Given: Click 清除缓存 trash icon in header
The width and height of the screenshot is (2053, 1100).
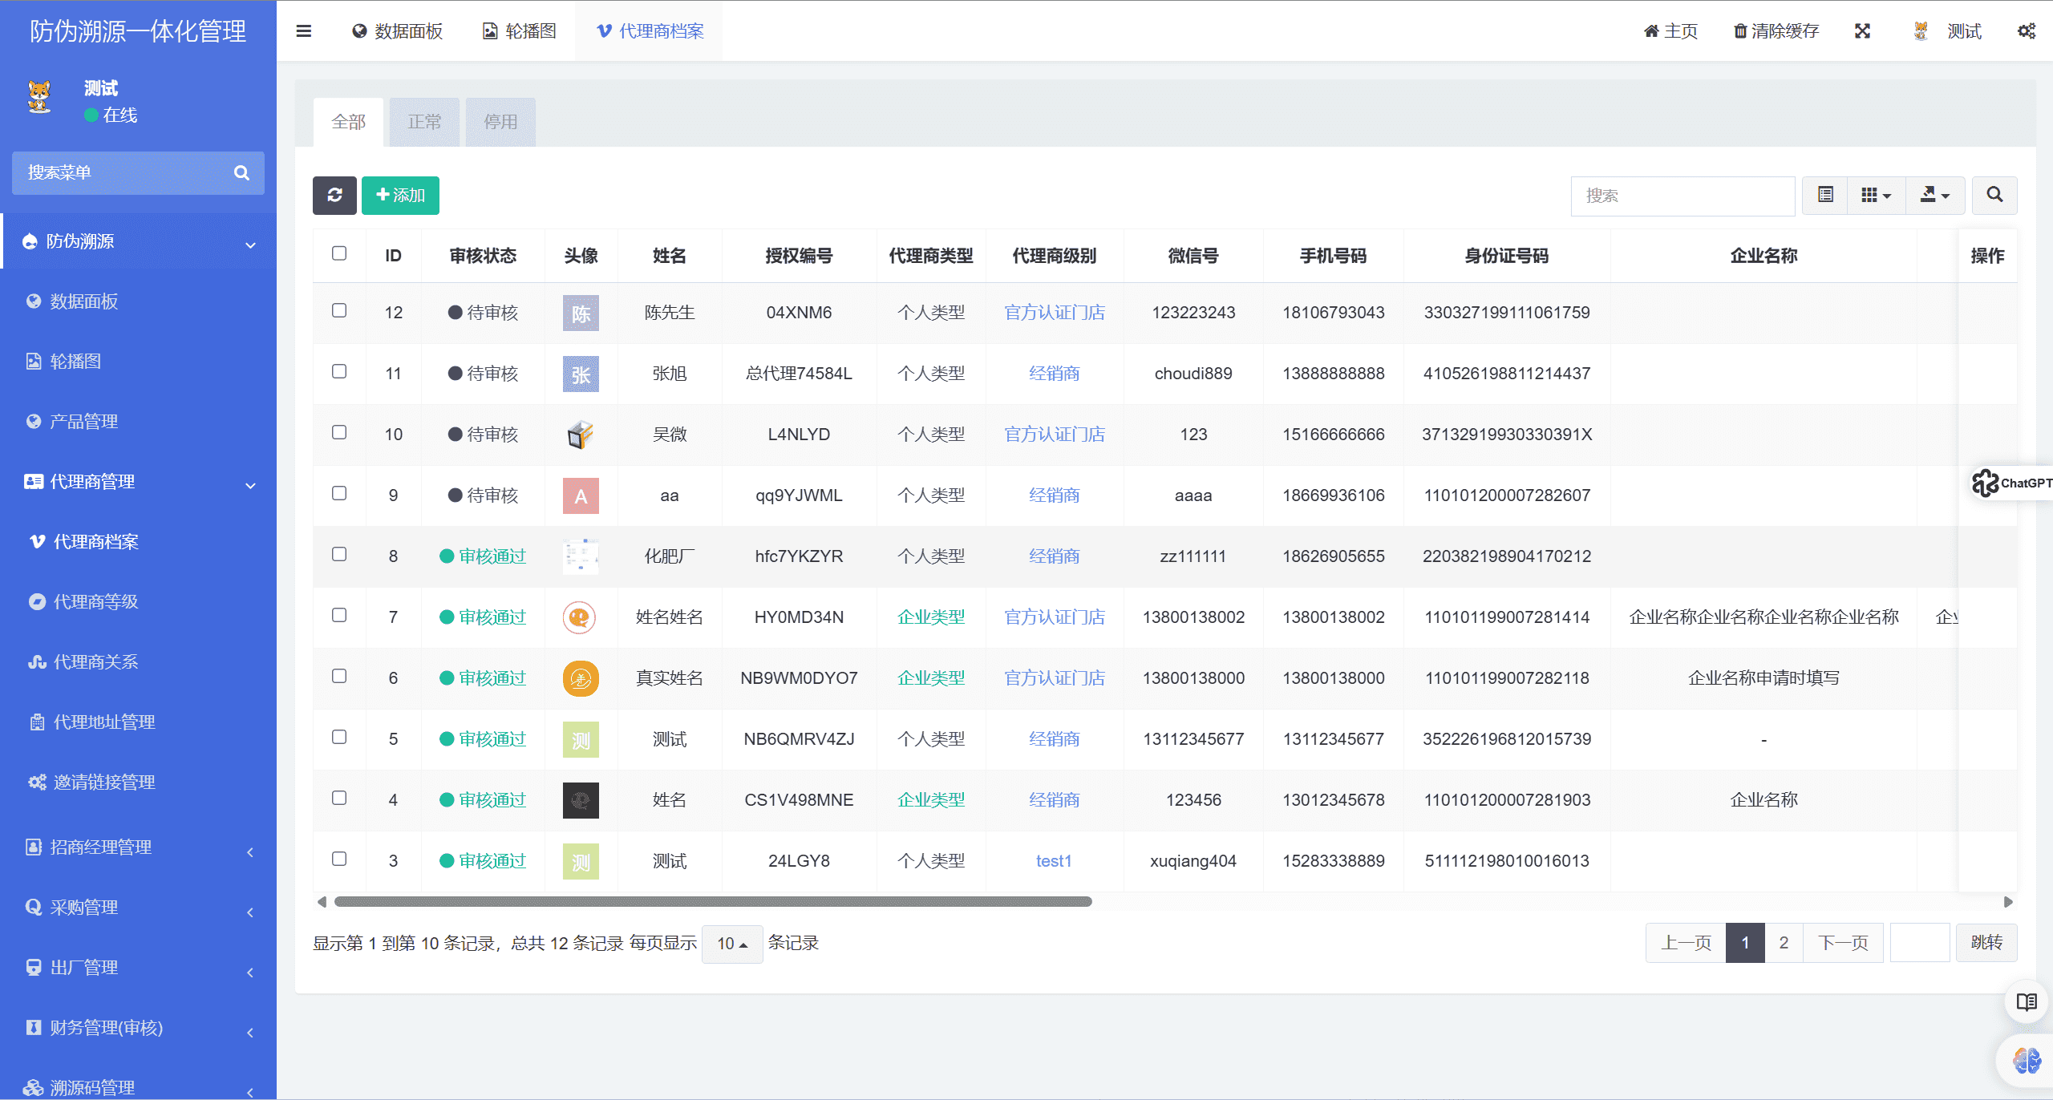Looking at the screenshot, I should click(x=1776, y=31).
